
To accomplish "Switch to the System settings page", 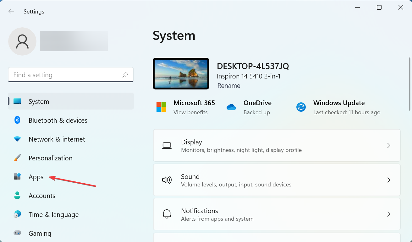I will [x=39, y=101].
